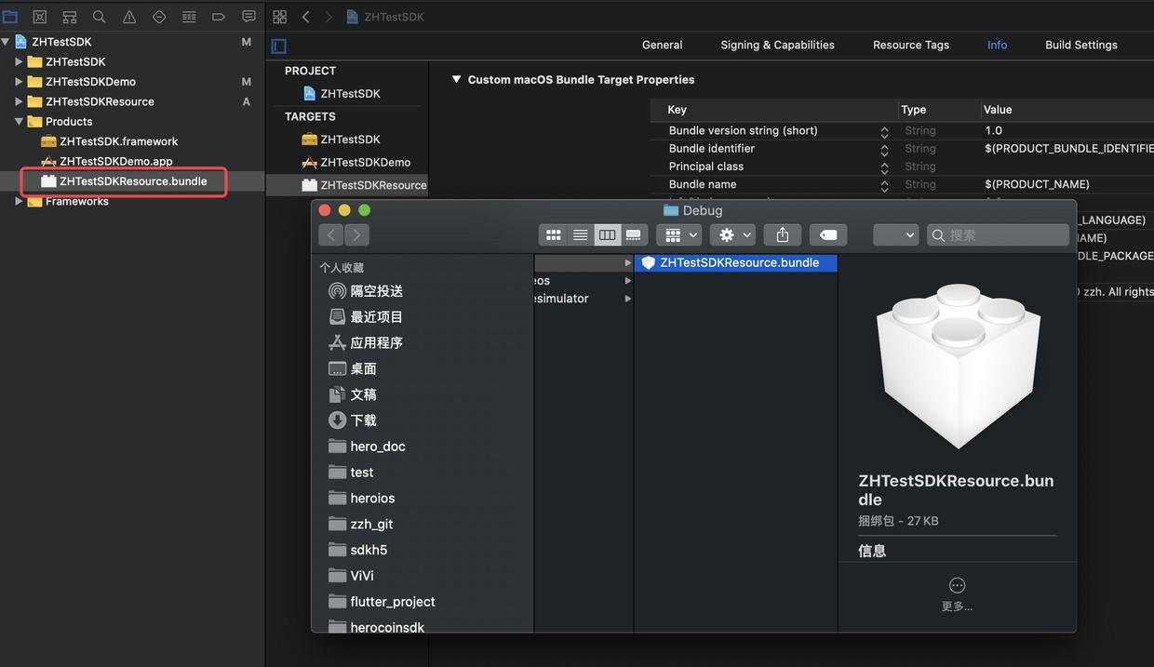Go forward in Xcode editor history
The image size is (1154, 667).
click(328, 17)
